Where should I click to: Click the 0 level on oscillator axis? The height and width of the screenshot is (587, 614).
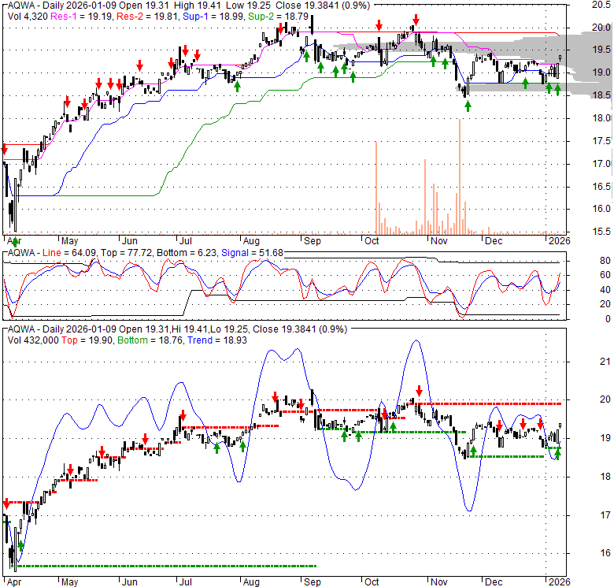click(608, 319)
